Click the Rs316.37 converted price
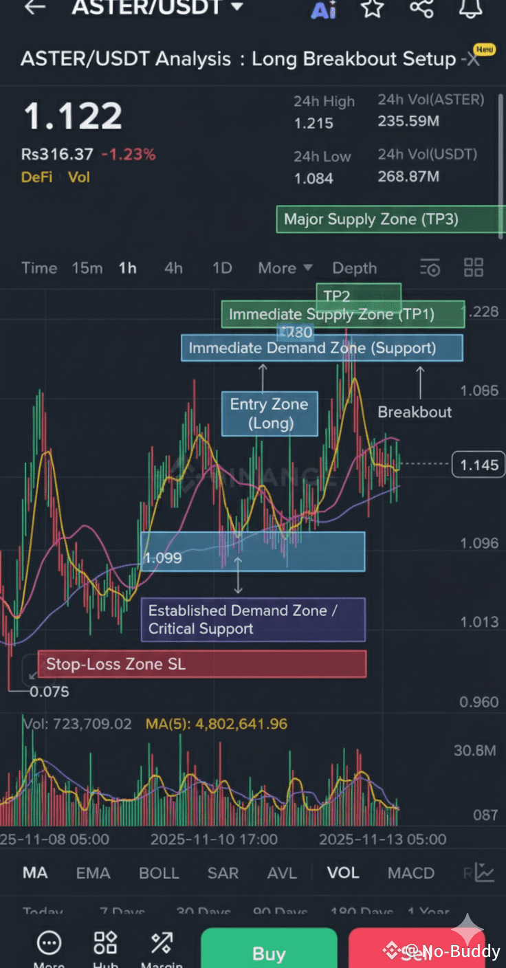Screen dimensions: 506x968 click(57, 155)
